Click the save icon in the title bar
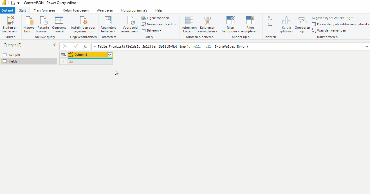 coord(13,3)
